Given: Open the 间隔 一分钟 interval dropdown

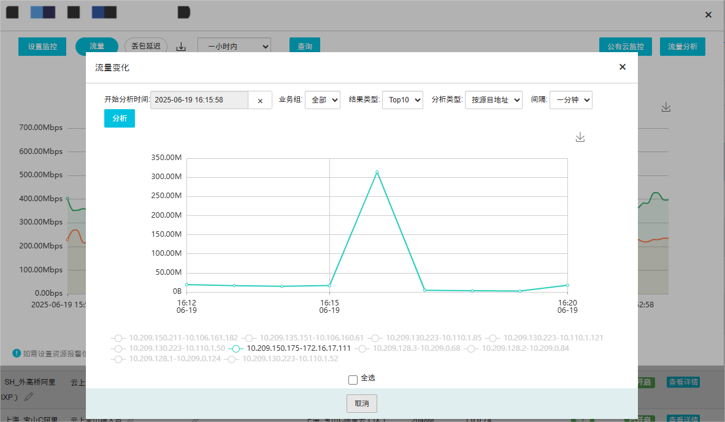Looking at the screenshot, I should point(570,99).
